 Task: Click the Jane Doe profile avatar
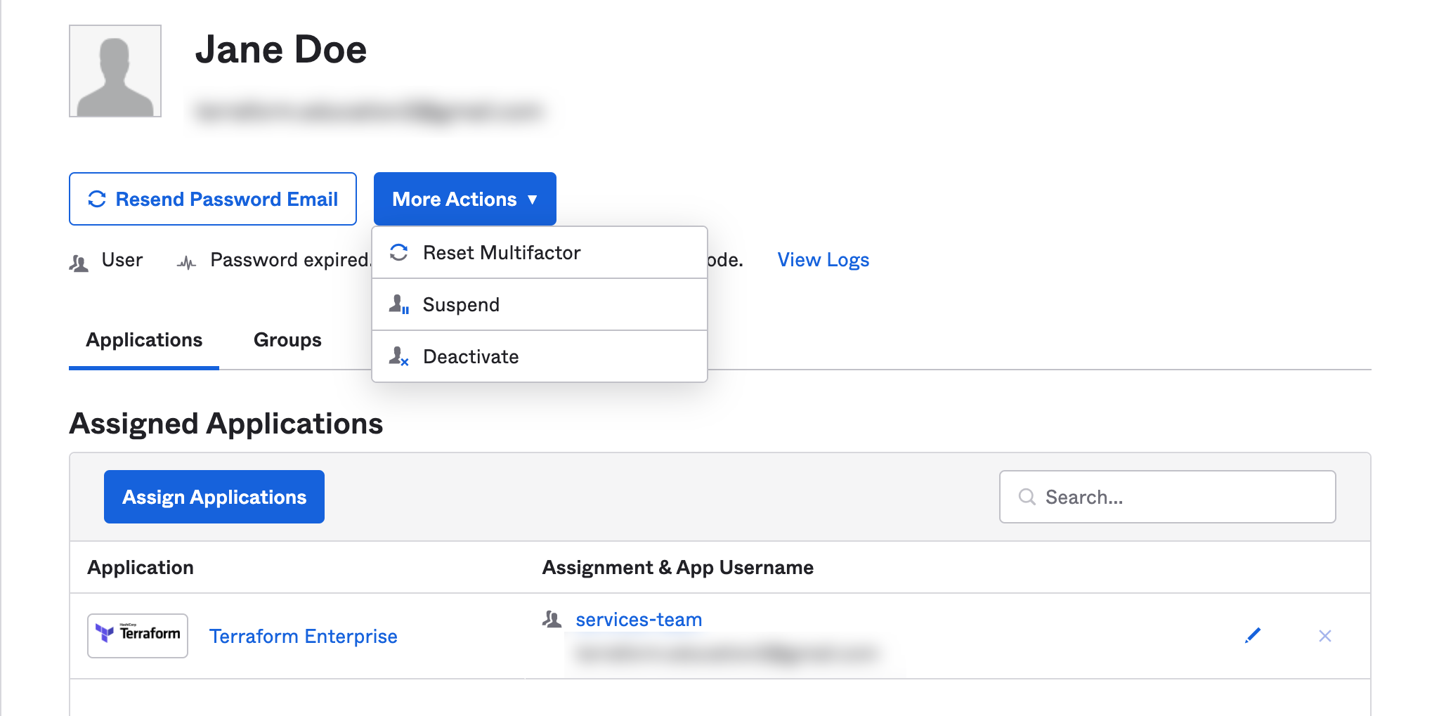click(x=115, y=71)
